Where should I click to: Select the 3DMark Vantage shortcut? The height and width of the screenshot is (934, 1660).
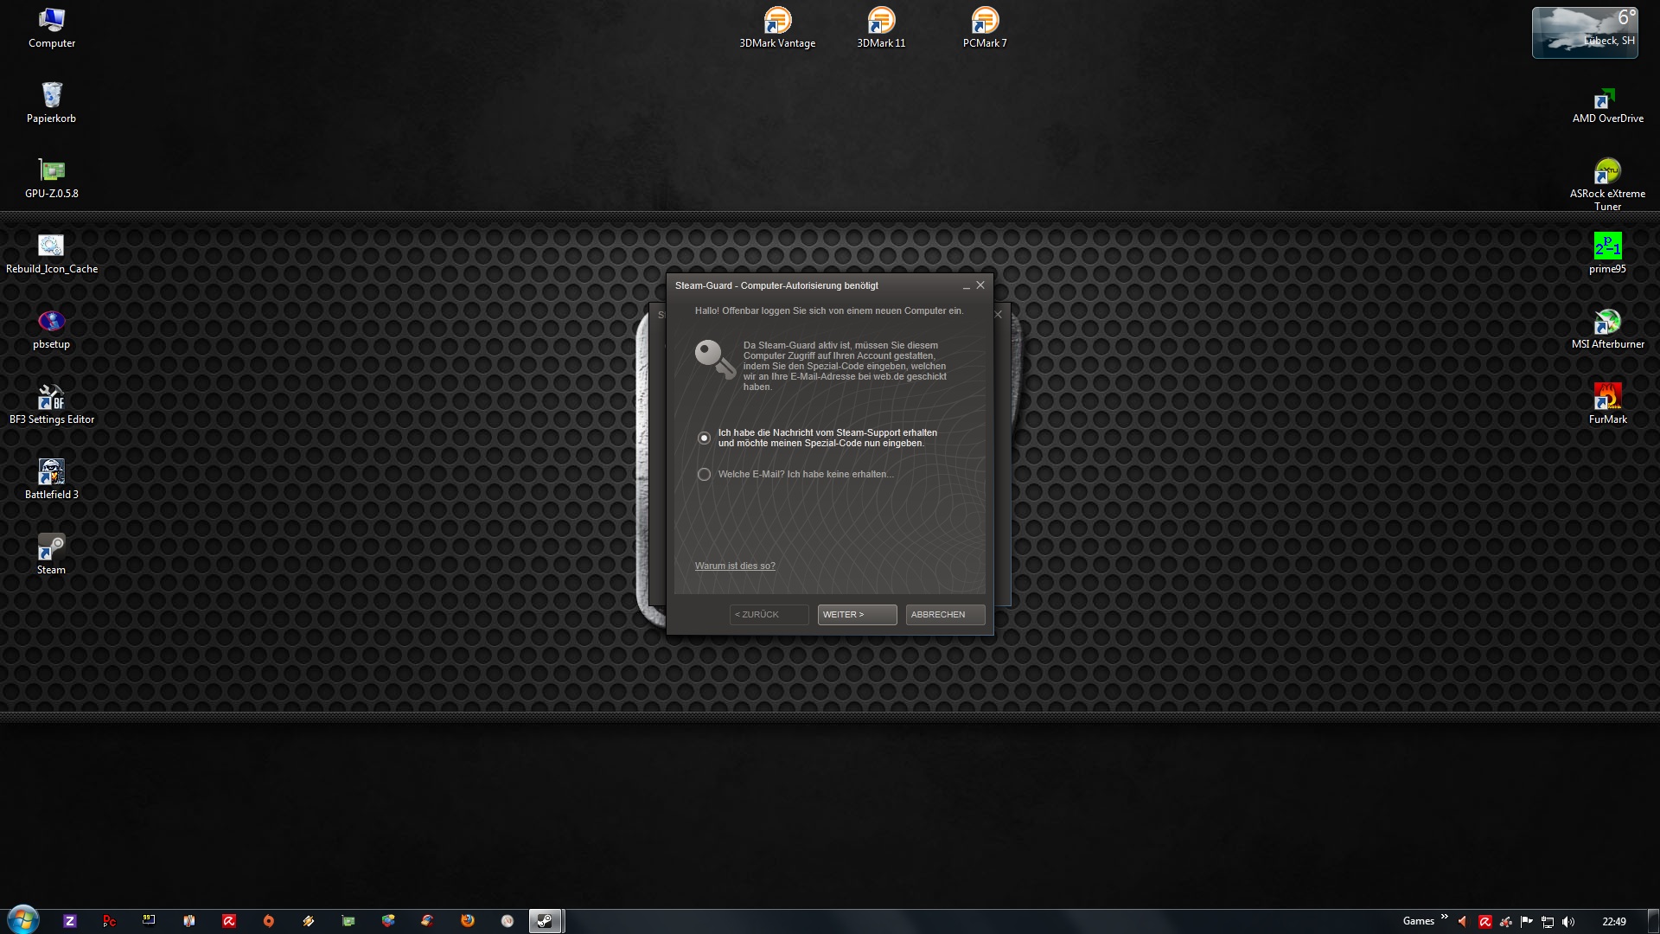click(x=777, y=28)
